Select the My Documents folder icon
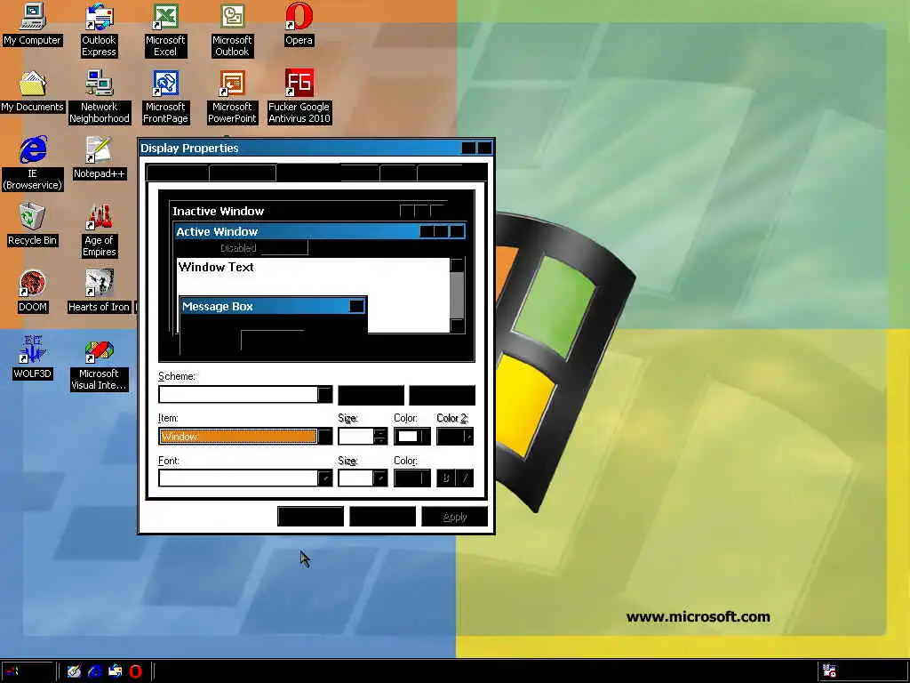Viewport: 910px width, 683px height. tap(32, 92)
